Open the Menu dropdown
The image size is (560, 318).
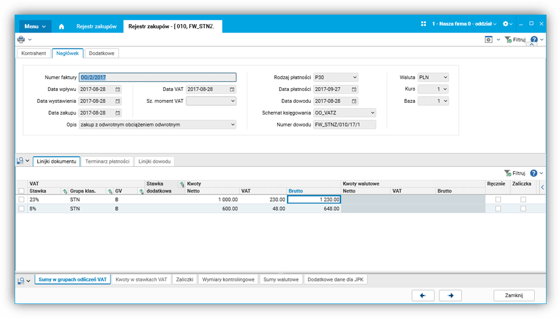coord(35,26)
